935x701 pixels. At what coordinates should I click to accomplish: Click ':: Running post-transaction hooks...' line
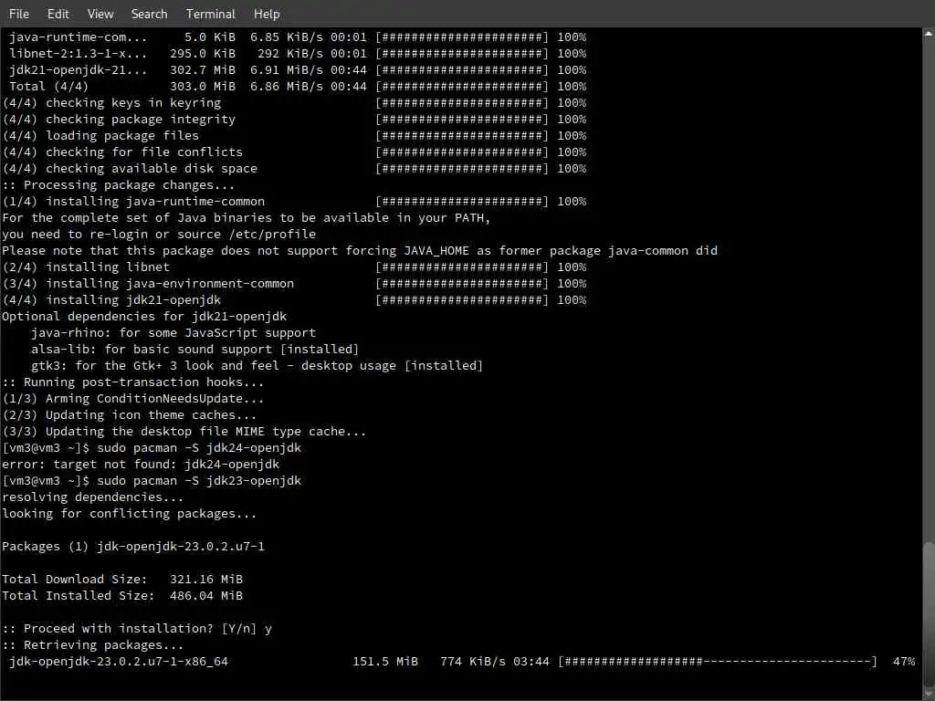(133, 382)
